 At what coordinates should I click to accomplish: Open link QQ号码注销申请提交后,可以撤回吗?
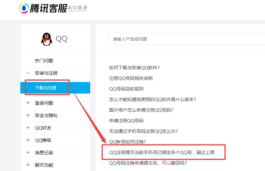pos(148,163)
